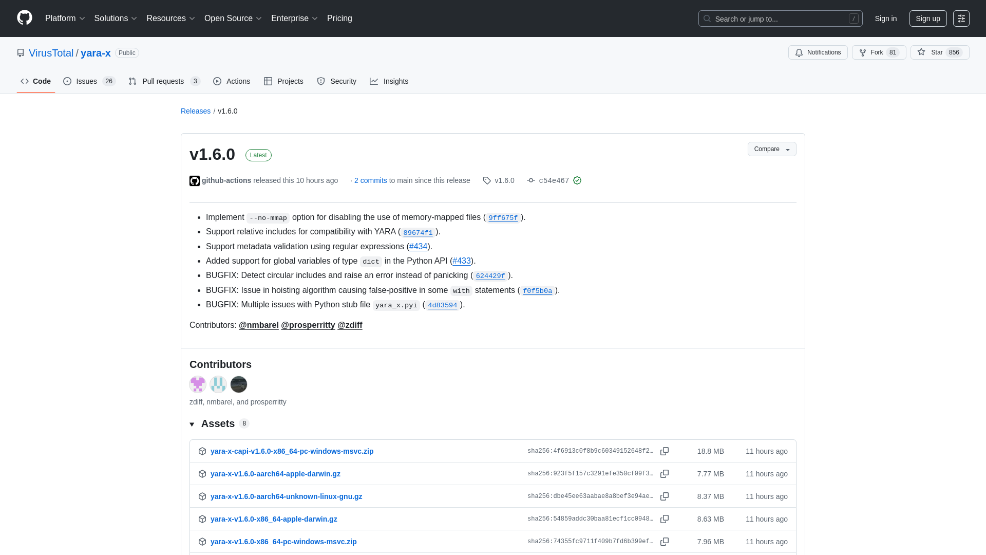Expand the Enterprise menu
Viewport: 986px width, 555px height.
[295, 18]
